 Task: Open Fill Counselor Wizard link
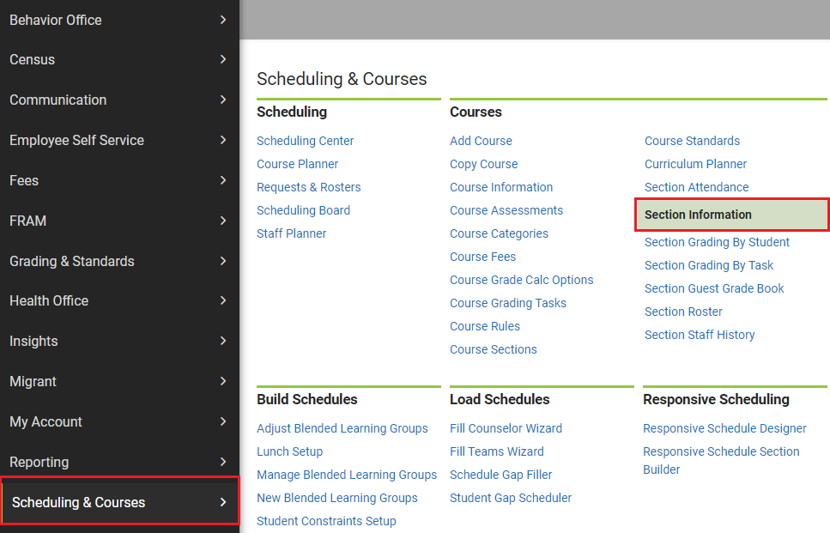506,429
